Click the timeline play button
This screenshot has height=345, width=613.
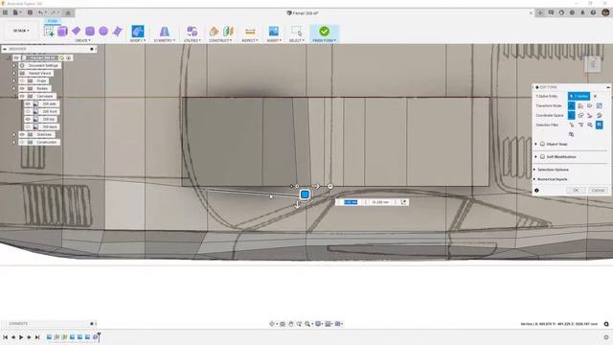[21, 337]
